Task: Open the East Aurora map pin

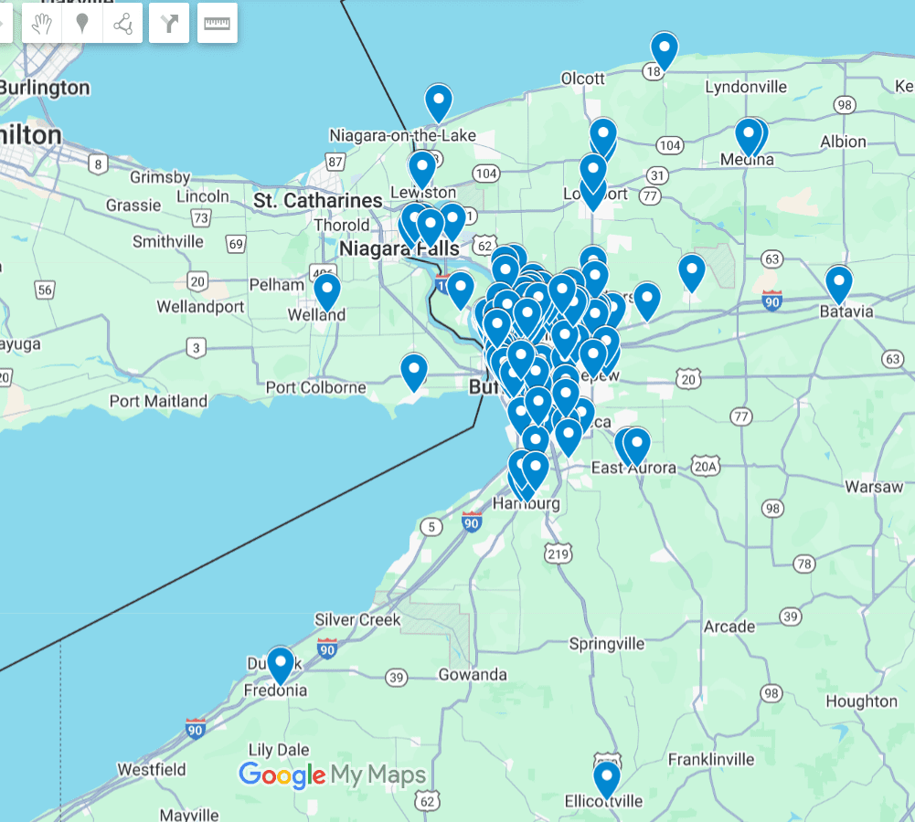Action: point(635,444)
